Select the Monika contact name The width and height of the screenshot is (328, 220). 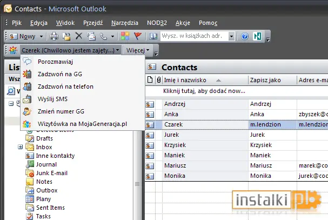coord(175,176)
